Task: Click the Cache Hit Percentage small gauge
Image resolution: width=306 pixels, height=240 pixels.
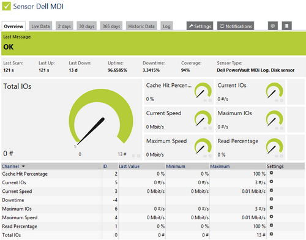Action: point(203,91)
